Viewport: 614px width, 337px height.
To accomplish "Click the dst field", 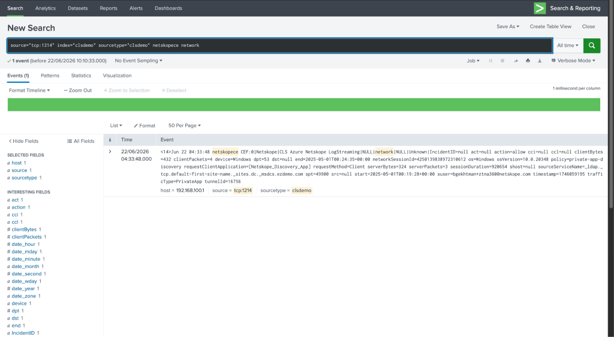I will (x=15, y=318).
